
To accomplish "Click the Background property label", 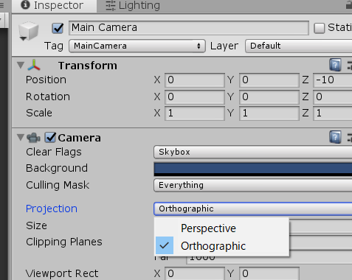I will [x=57, y=168].
